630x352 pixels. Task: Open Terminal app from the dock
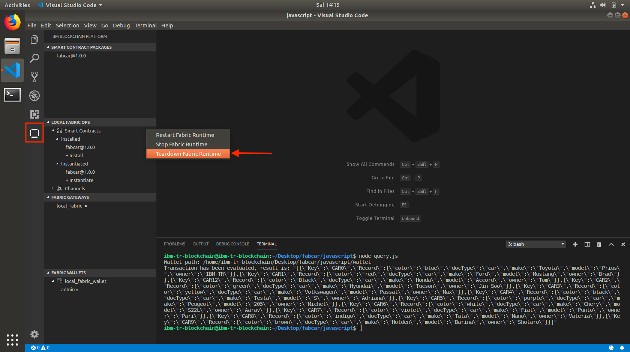pyautogui.click(x=12, y=95)
